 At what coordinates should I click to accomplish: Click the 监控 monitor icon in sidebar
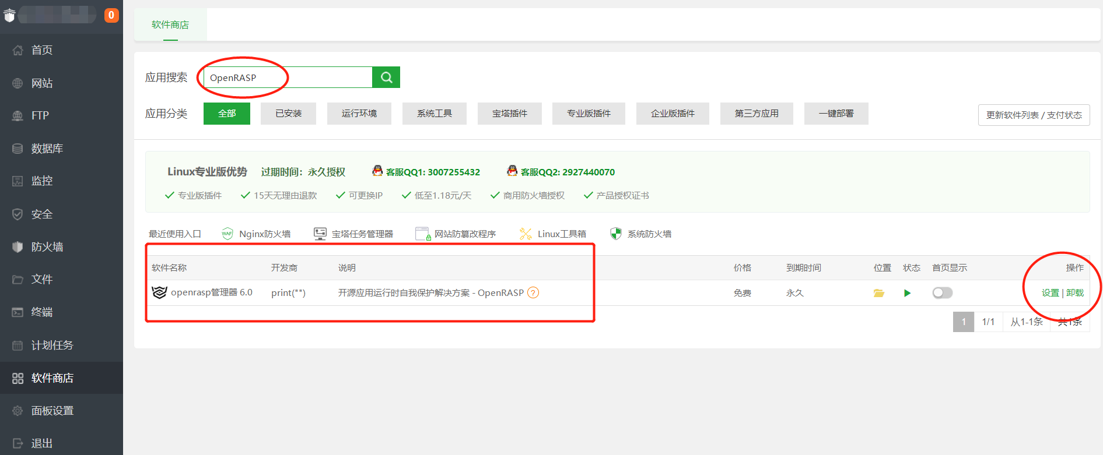point(17,181)
